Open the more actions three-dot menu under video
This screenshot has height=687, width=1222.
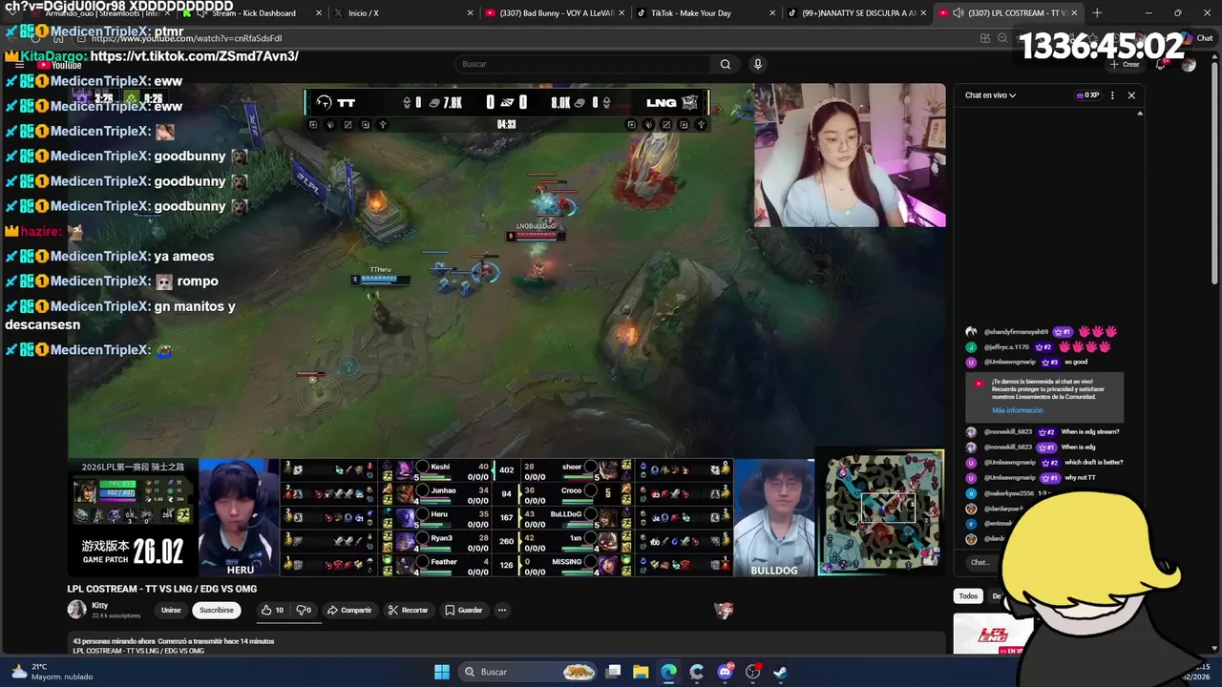501,610
